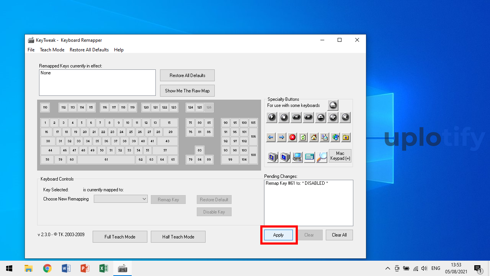490x276 pixels.
Task: Click the Mac Keypad (=) button
Action: click(340, 156)
